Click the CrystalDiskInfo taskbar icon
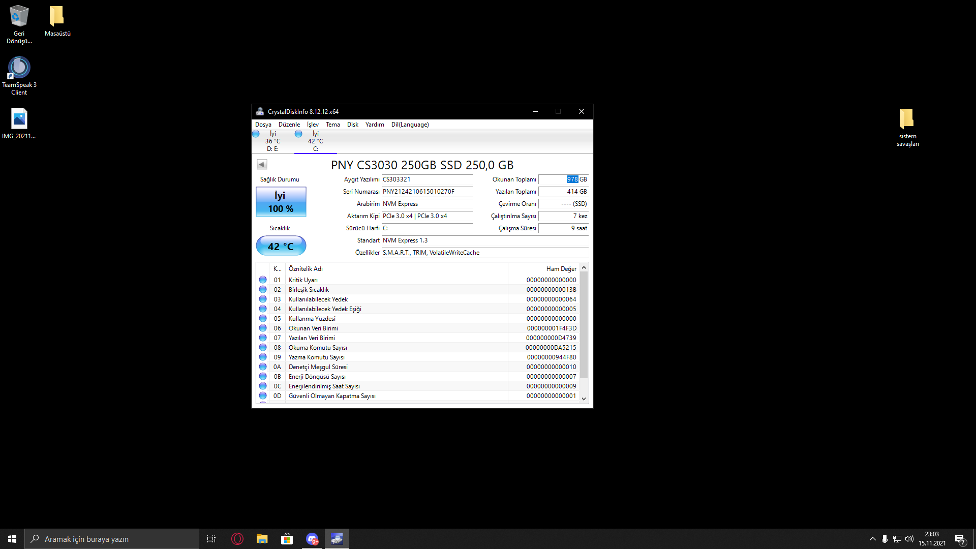 tap(337, 539)
